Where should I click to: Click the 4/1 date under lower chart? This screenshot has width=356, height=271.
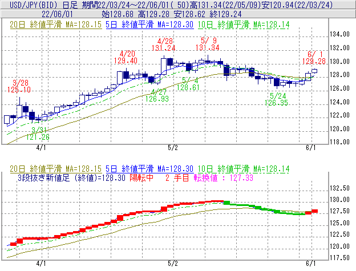click(x=41, y=263)
